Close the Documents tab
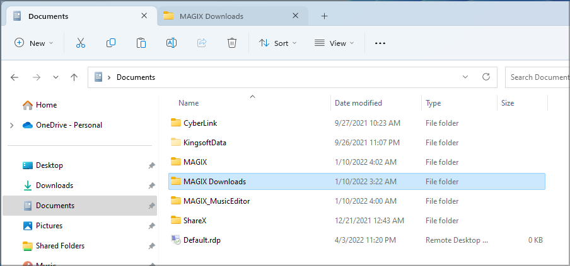The height and width of the screenshot is (266, 570). pyautogui.click(x=144, y=16)
